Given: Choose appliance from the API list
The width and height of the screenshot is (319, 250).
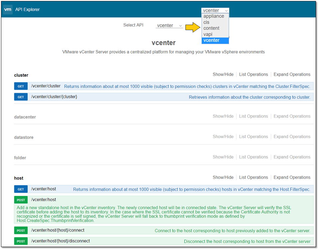Looking at the screenshot, I should pyautogui.click(x=215, y=16).
